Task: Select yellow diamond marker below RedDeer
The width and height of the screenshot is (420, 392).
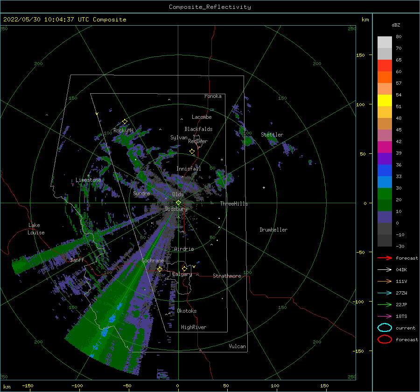Action: click(x=192, y=151)
